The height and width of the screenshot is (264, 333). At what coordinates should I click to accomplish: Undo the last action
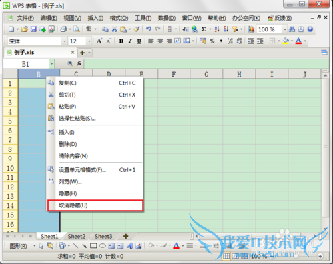(x=149, y=29)
